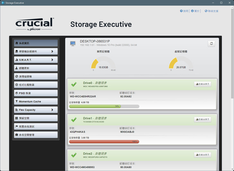Expand the 硬碟機詳細資料 submenu arrow
234x171 pixels.
[52, 51]
